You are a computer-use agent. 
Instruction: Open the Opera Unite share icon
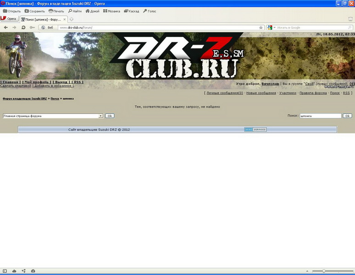(x=23, y=271)
